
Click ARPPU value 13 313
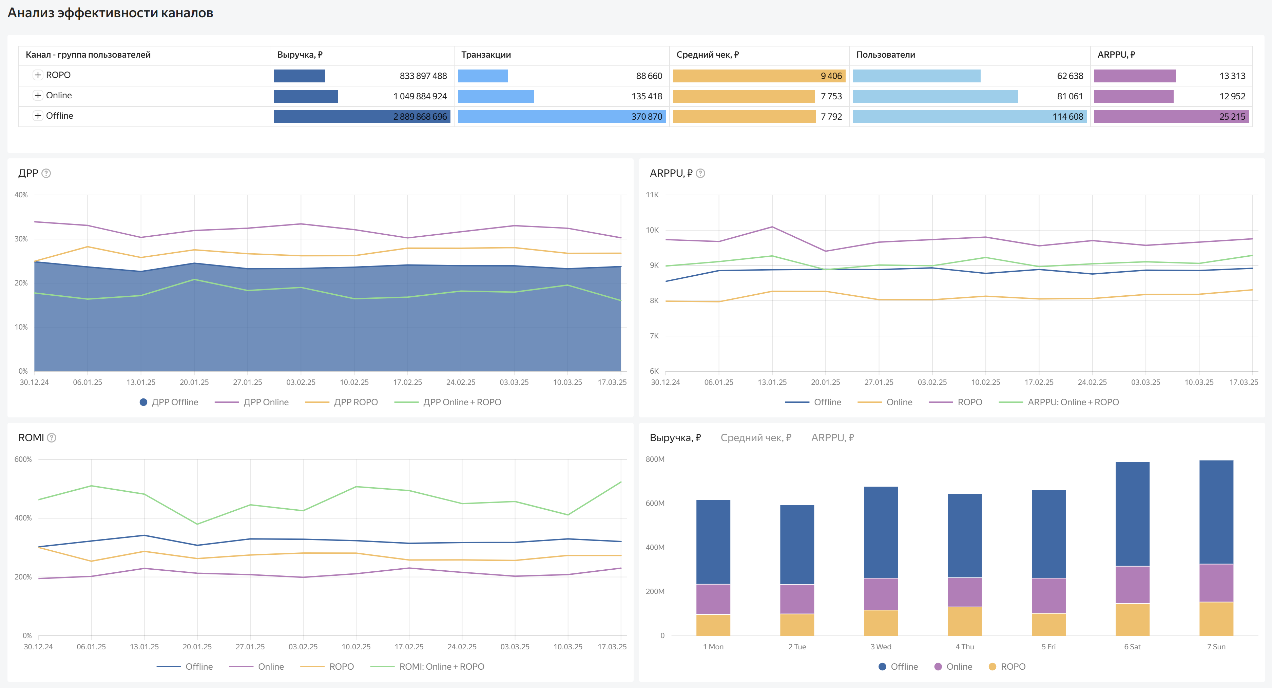[x=1232, y=76]
